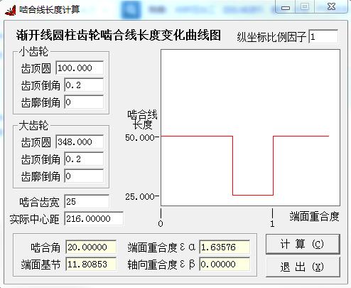Viewport: 351px width, 288px height.
Task: Click the small gear 齿廓倒角 field
Action: coord(84,102)
